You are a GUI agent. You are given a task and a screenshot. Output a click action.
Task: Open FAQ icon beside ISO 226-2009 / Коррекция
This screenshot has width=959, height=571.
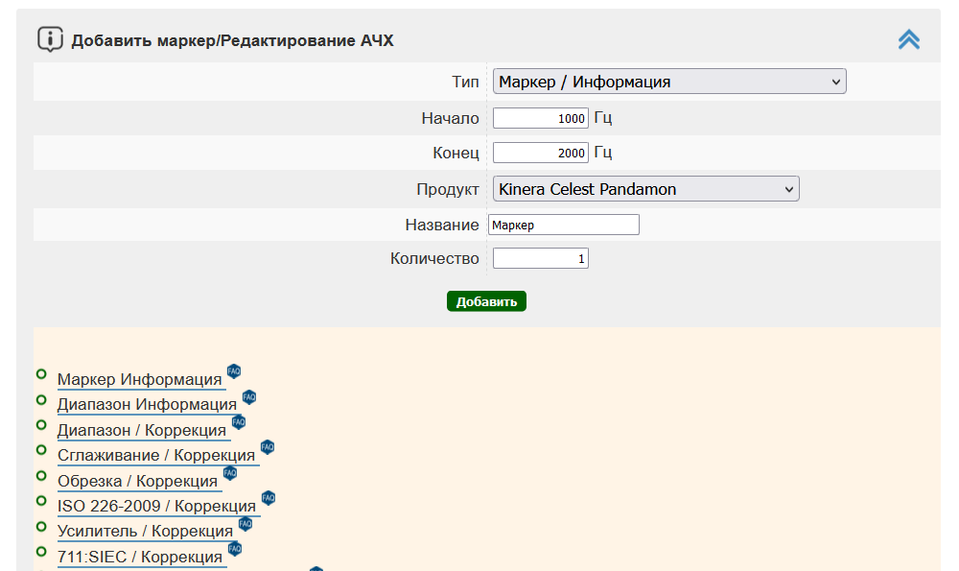point(269,498)
